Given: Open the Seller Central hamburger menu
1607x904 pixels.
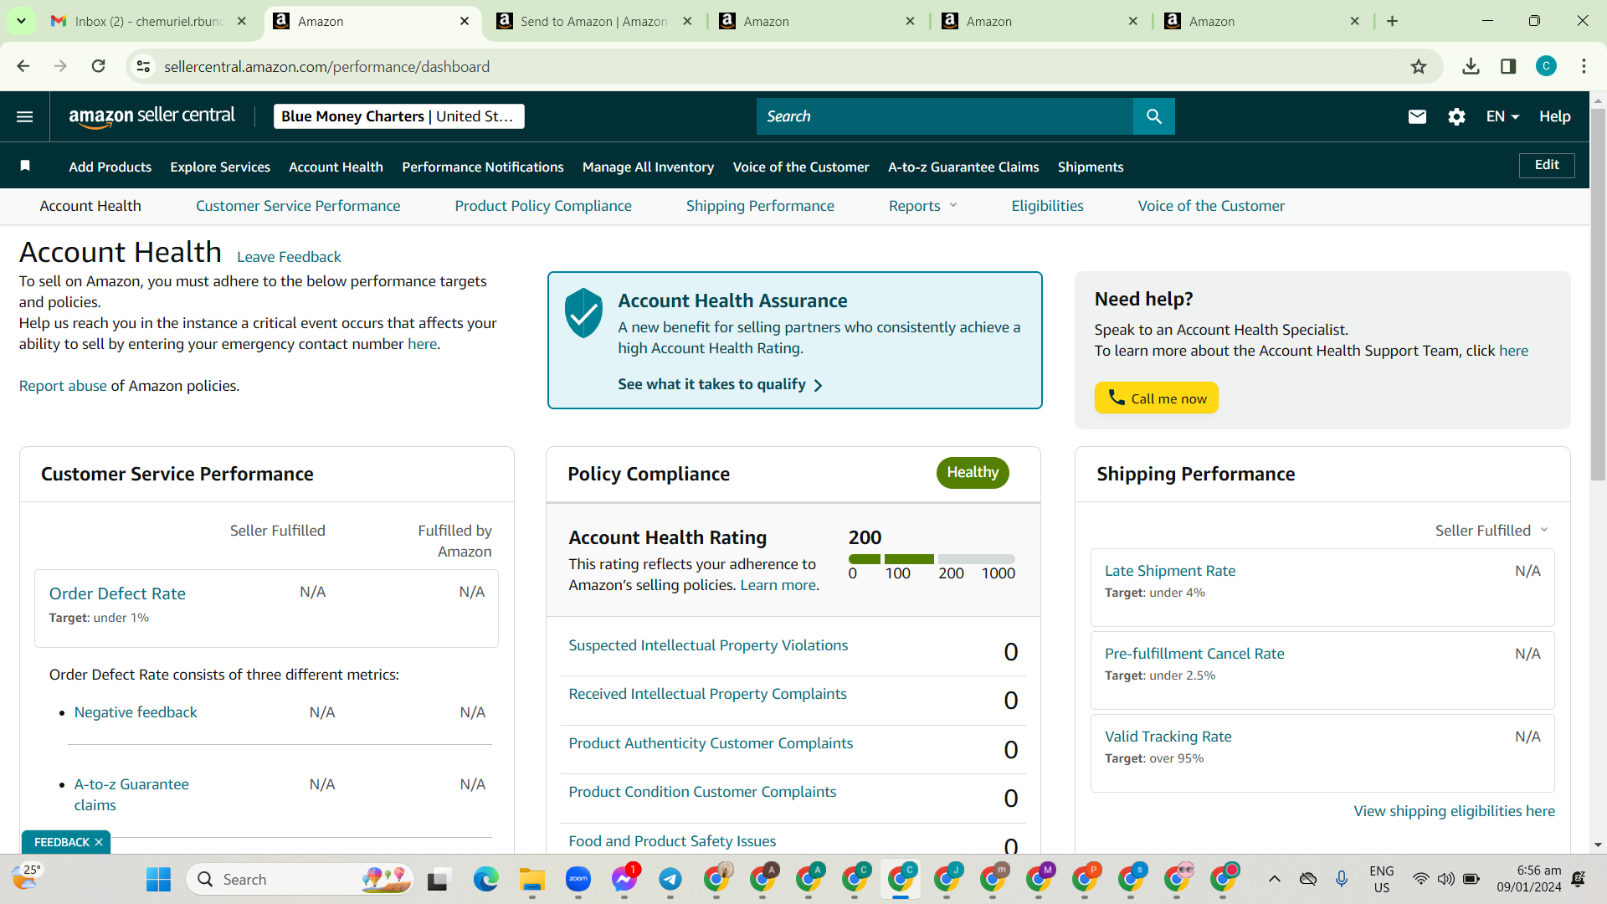Looking at the screenshot, I should pos(25,116).
